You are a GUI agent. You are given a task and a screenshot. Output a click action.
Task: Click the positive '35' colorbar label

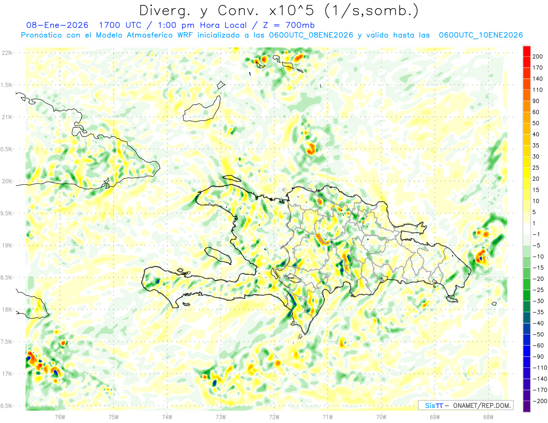pyautogui.click(x=536, y=146)
